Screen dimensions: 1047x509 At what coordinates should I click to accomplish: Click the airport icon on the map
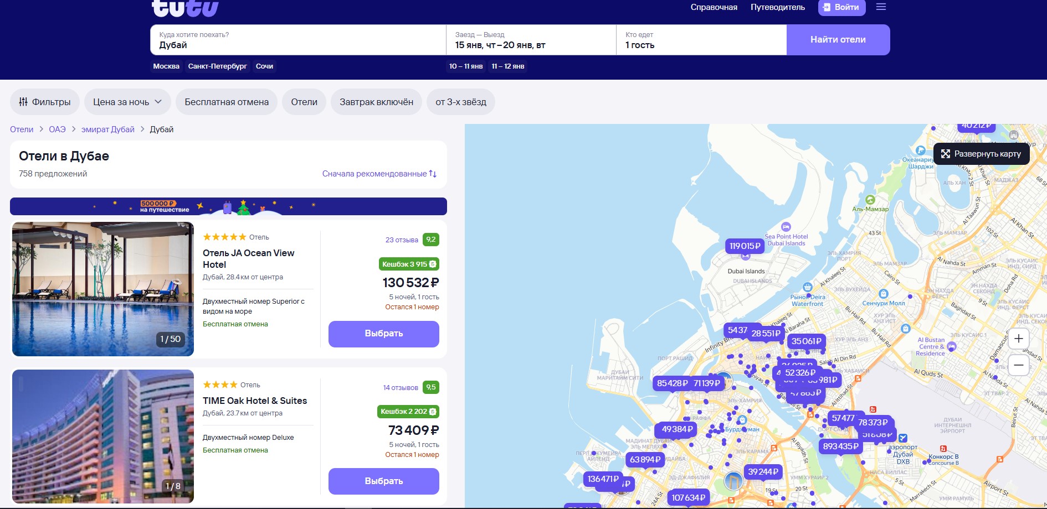(x=902, y=438)
